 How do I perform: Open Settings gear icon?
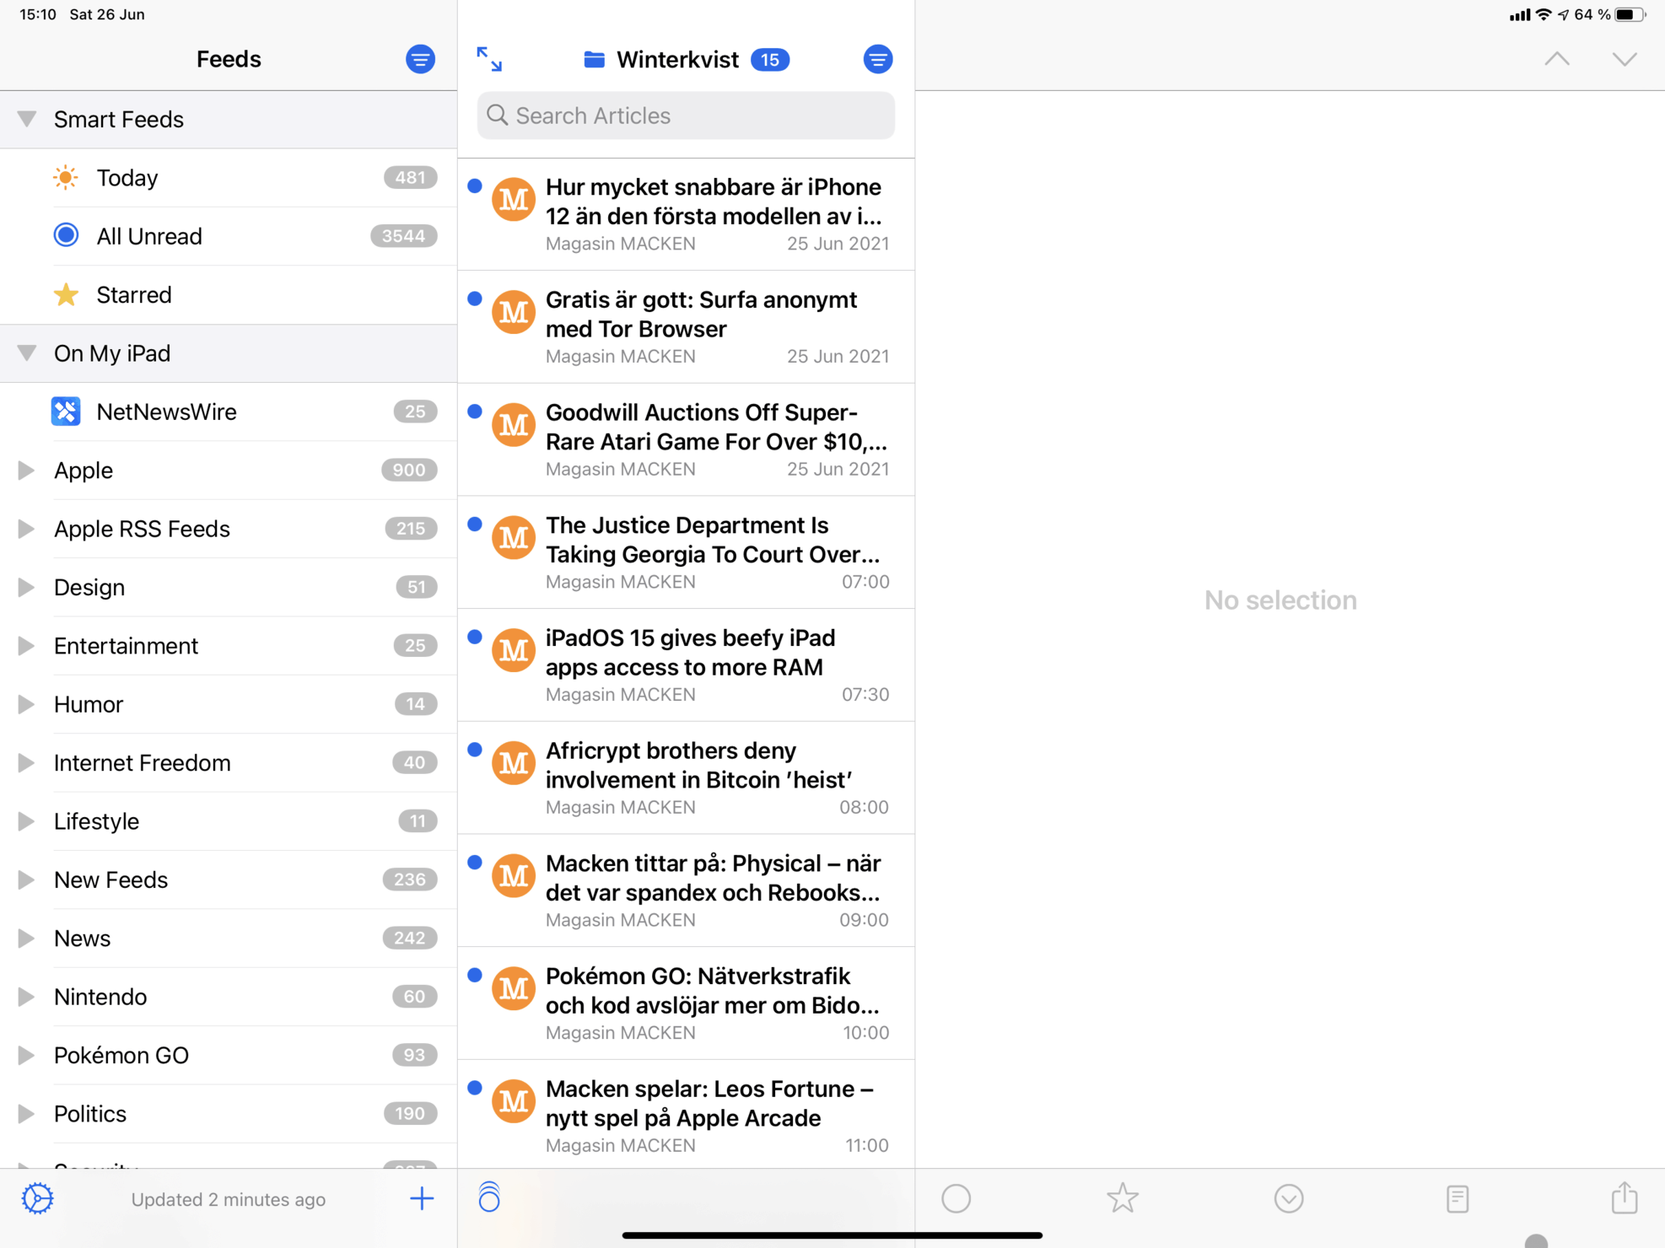38,1198
